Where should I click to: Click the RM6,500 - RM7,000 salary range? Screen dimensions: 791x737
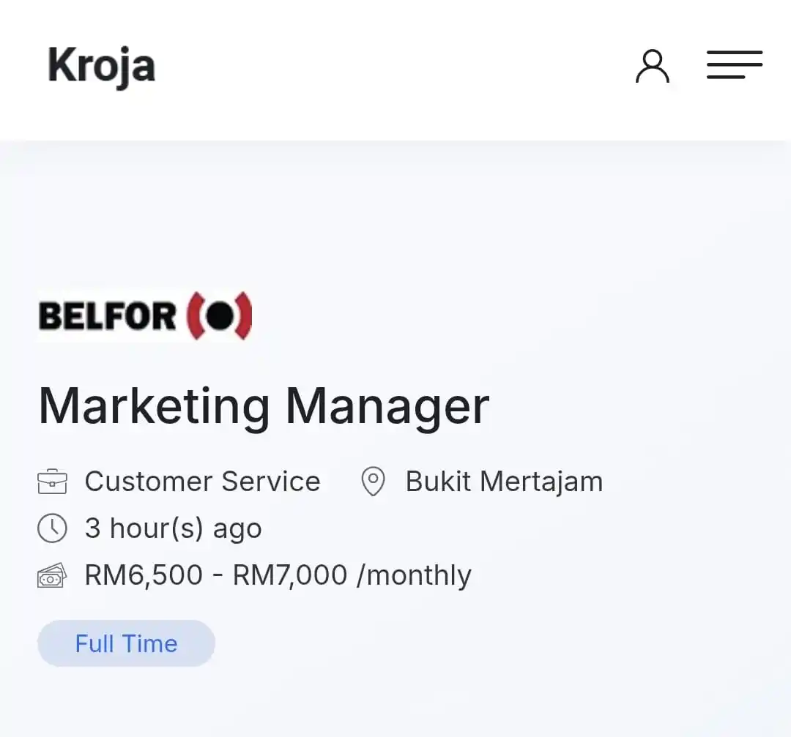(216, 575)
